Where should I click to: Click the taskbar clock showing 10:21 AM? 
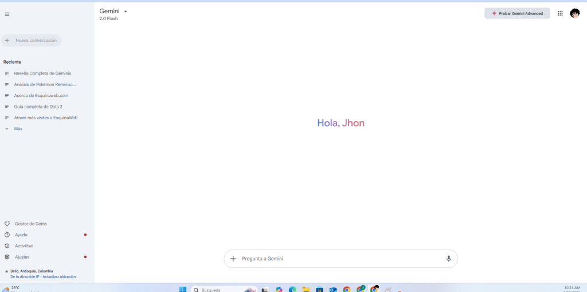click(572, 289)
